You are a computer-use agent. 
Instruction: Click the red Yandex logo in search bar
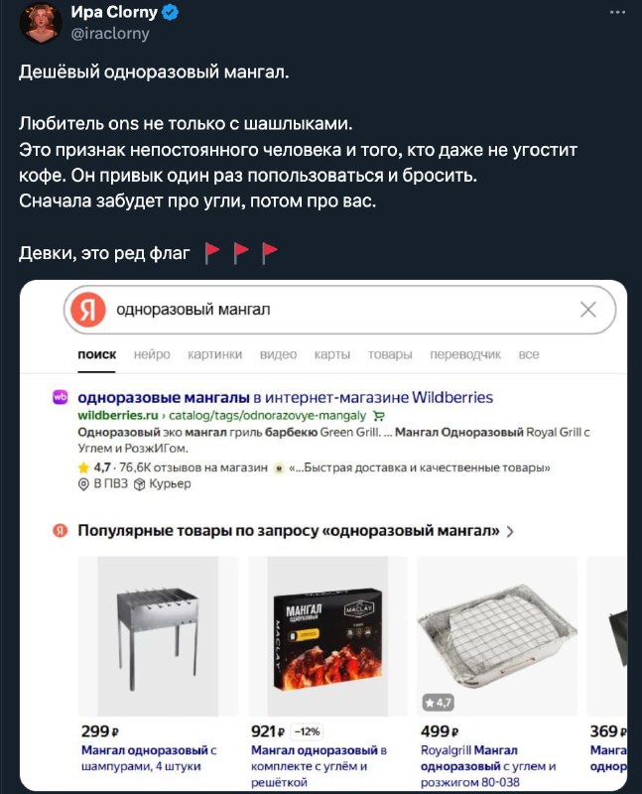88,310
